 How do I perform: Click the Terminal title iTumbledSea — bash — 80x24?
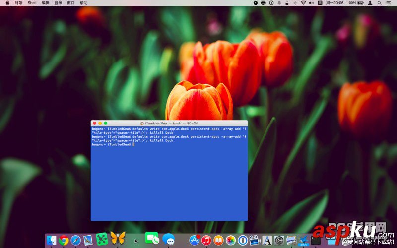[169, 123]
